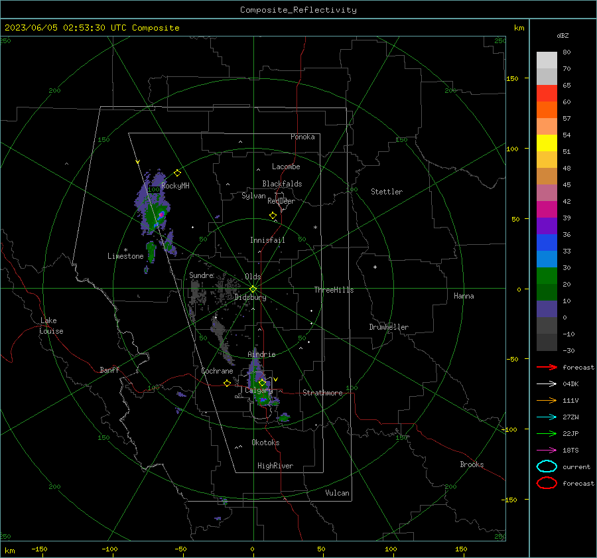Click the Drumheller label
This screenshot has height=558, width=597.
click(x=389, y=327)
